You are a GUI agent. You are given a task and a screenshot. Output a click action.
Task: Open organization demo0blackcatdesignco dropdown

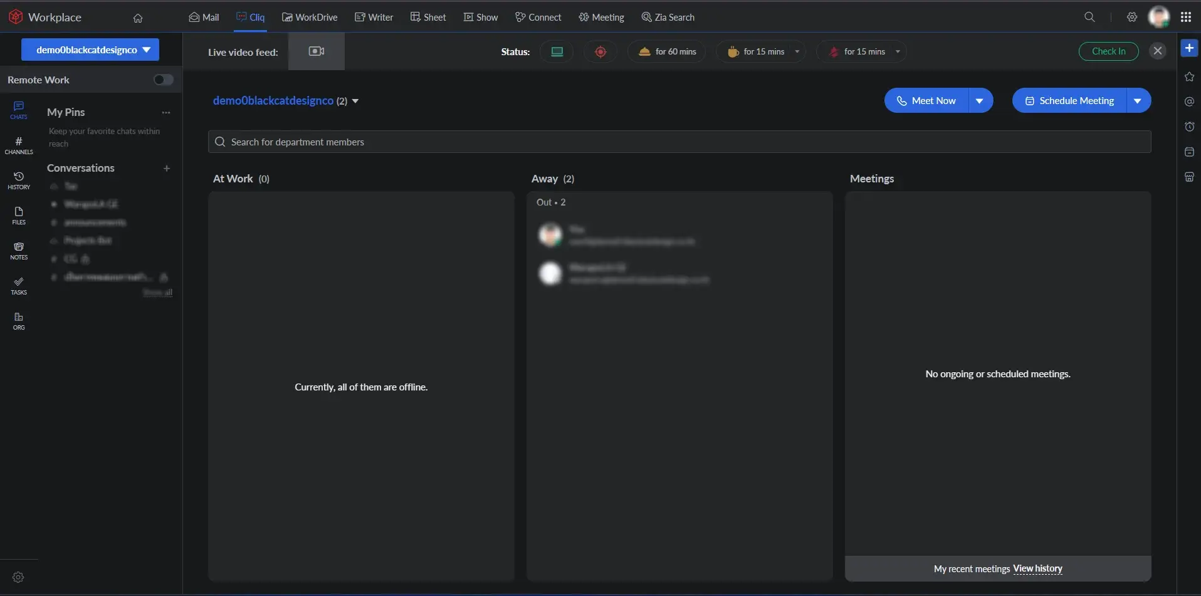[90, 50]
